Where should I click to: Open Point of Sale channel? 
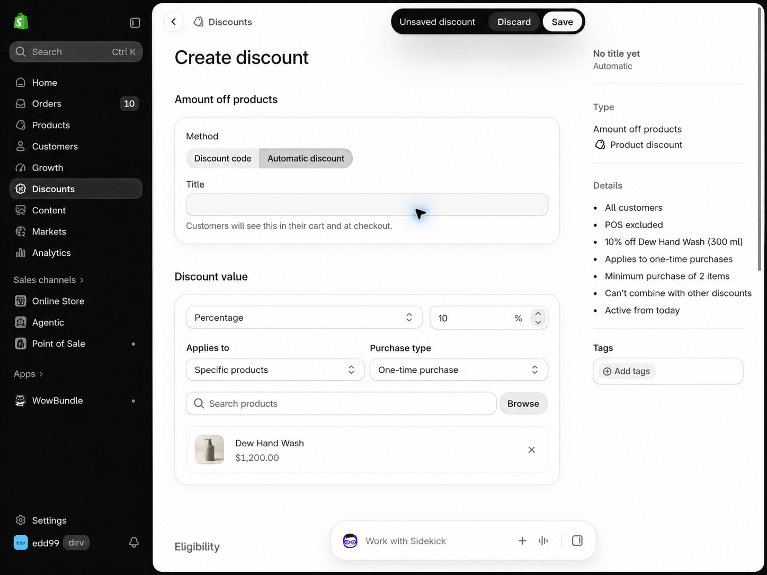click(x=76, y=344)
